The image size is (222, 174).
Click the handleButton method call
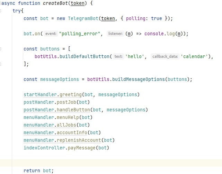(73, 110)
